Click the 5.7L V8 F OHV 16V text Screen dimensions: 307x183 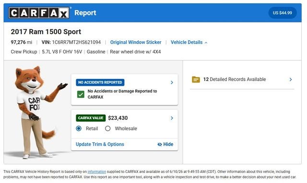(62, 52)
